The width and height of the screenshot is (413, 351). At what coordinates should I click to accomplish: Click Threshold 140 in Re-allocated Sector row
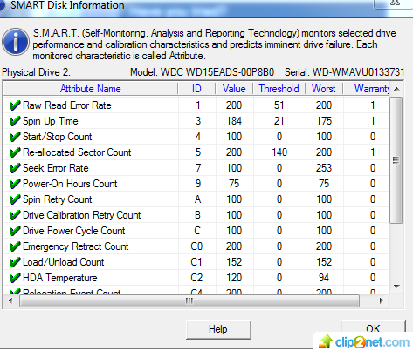tap(279, 152)
